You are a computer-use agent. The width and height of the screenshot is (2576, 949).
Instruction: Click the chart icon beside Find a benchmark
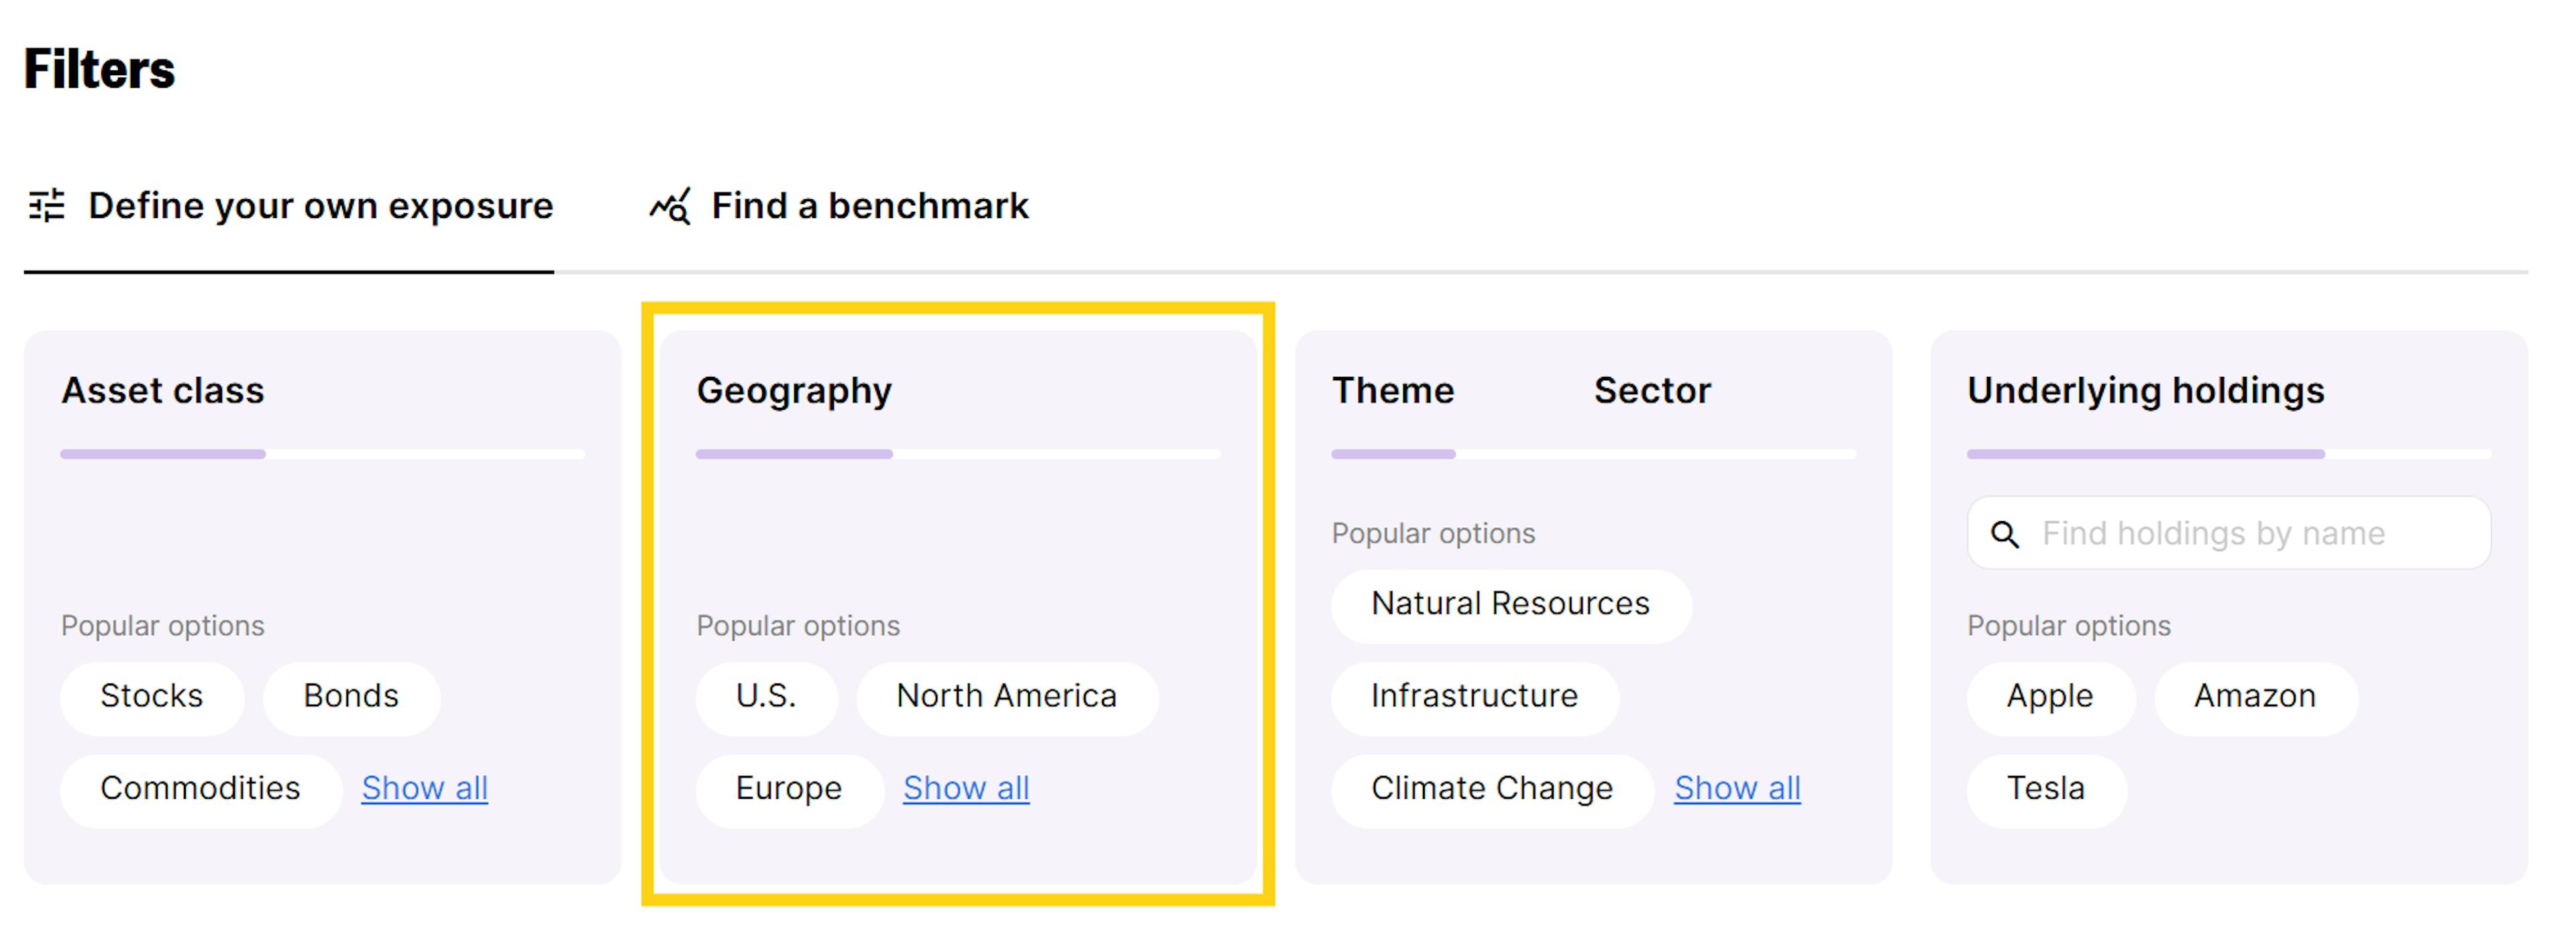(x=669, y=206)
